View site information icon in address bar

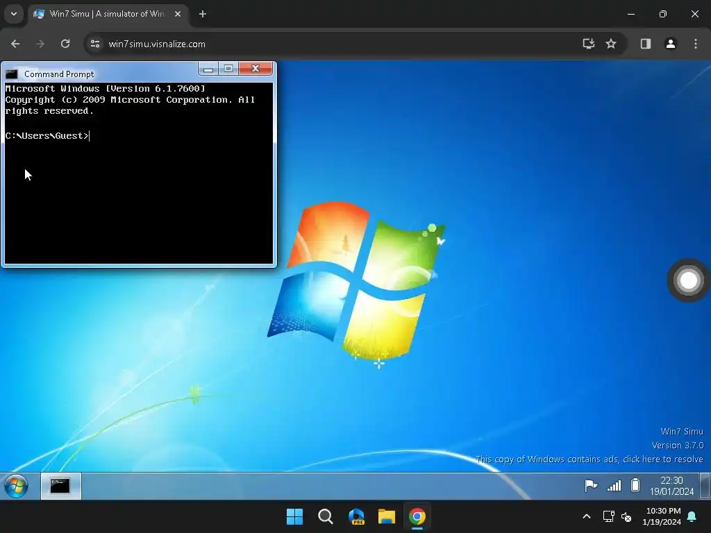(x=95, y=44)
